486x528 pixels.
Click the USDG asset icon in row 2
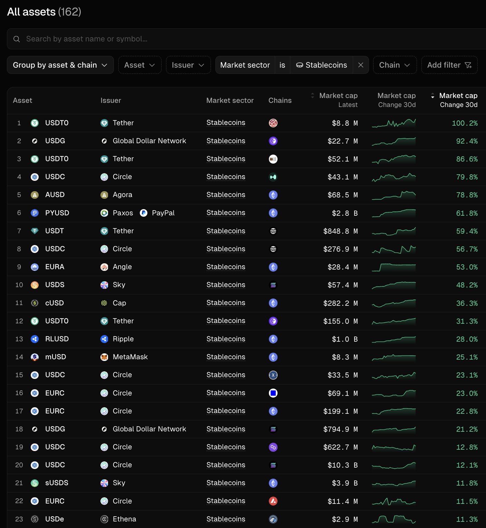35,141
